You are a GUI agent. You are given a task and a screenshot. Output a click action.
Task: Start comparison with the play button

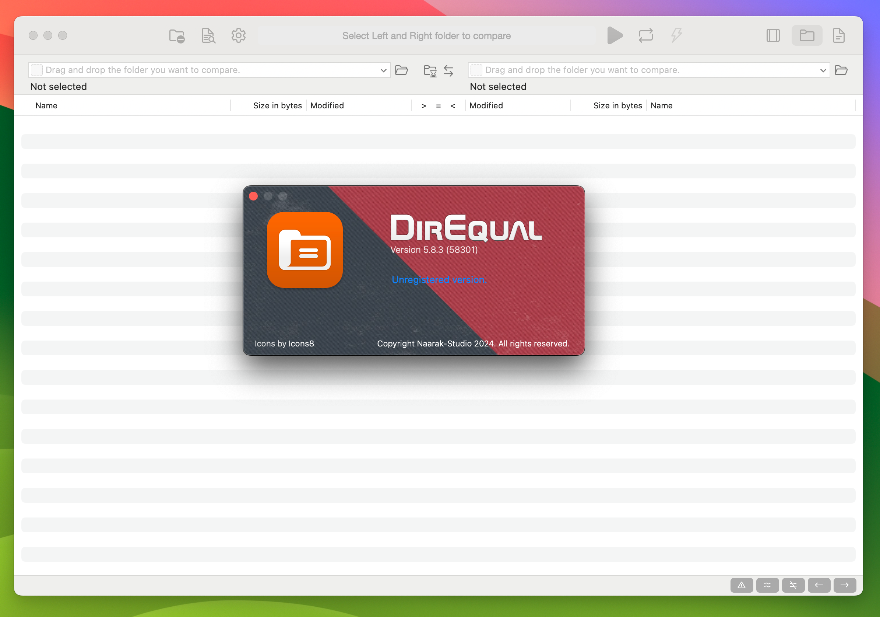(615, 36)
